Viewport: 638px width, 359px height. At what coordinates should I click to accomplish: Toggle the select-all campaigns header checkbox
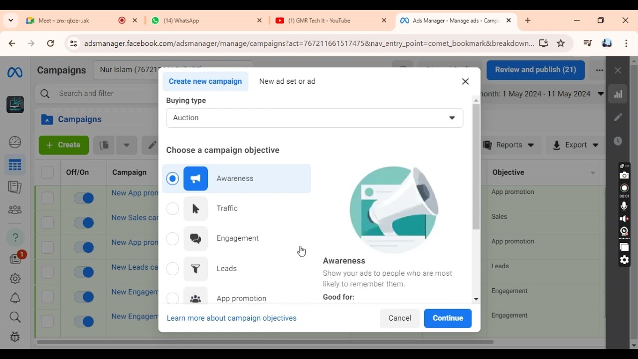pos(47,173)
